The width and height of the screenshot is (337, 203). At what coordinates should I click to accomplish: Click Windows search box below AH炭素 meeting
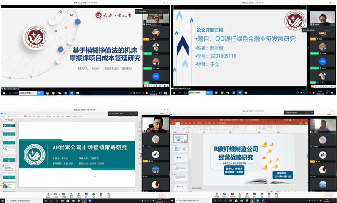[21, 200]
